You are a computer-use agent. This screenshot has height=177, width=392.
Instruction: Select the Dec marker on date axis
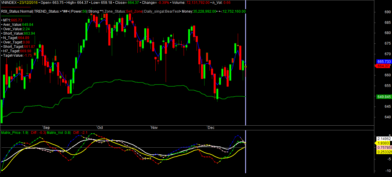point(211,128)
